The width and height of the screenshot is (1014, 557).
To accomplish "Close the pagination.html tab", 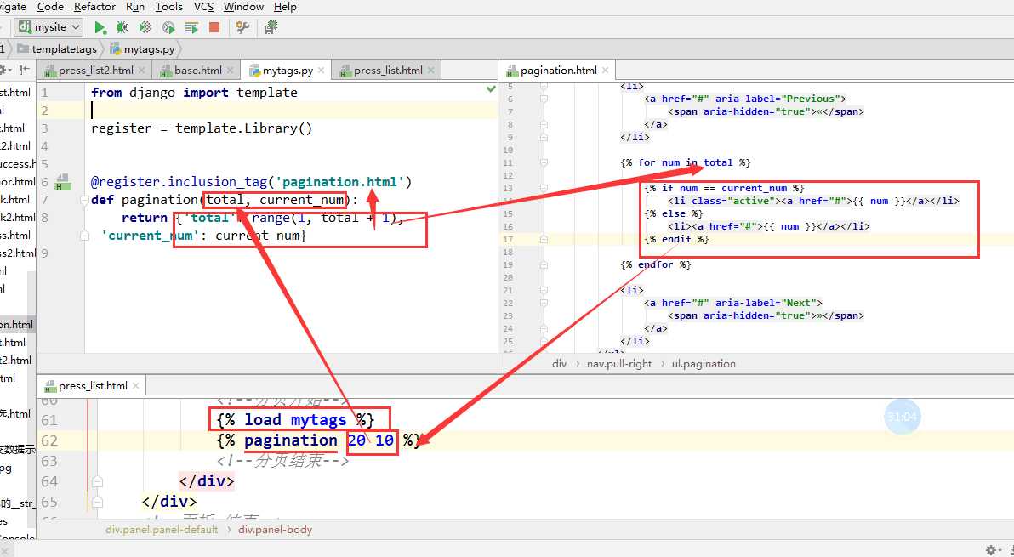I will tap(606, 70).
